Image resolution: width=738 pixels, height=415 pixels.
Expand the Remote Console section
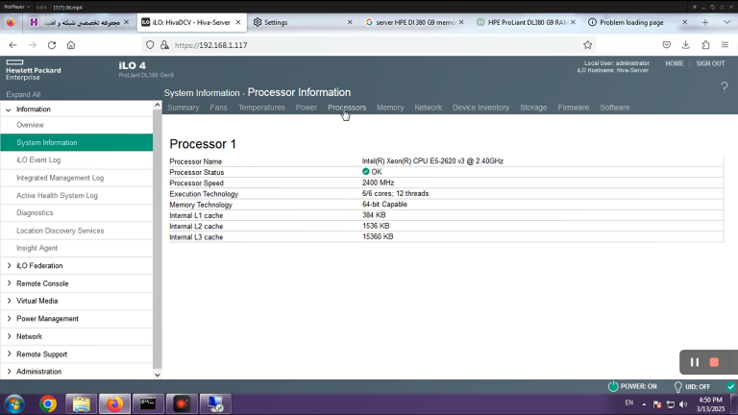click(9, 283)
